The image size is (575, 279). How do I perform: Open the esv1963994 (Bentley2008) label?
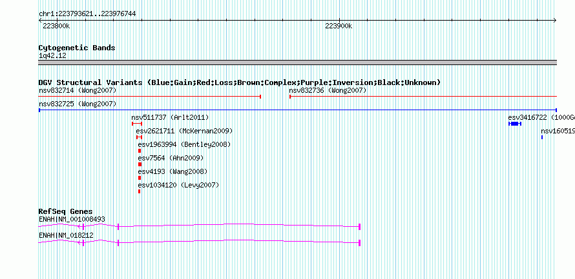point(185,144)
